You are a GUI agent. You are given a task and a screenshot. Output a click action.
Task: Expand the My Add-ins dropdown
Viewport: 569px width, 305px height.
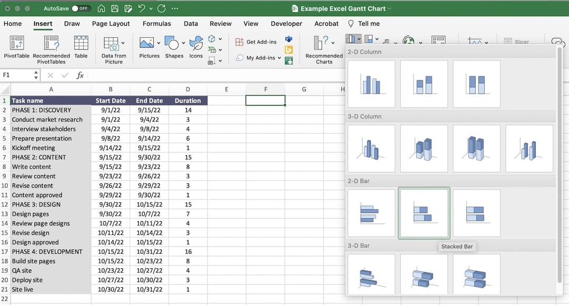tap(280, 57)
